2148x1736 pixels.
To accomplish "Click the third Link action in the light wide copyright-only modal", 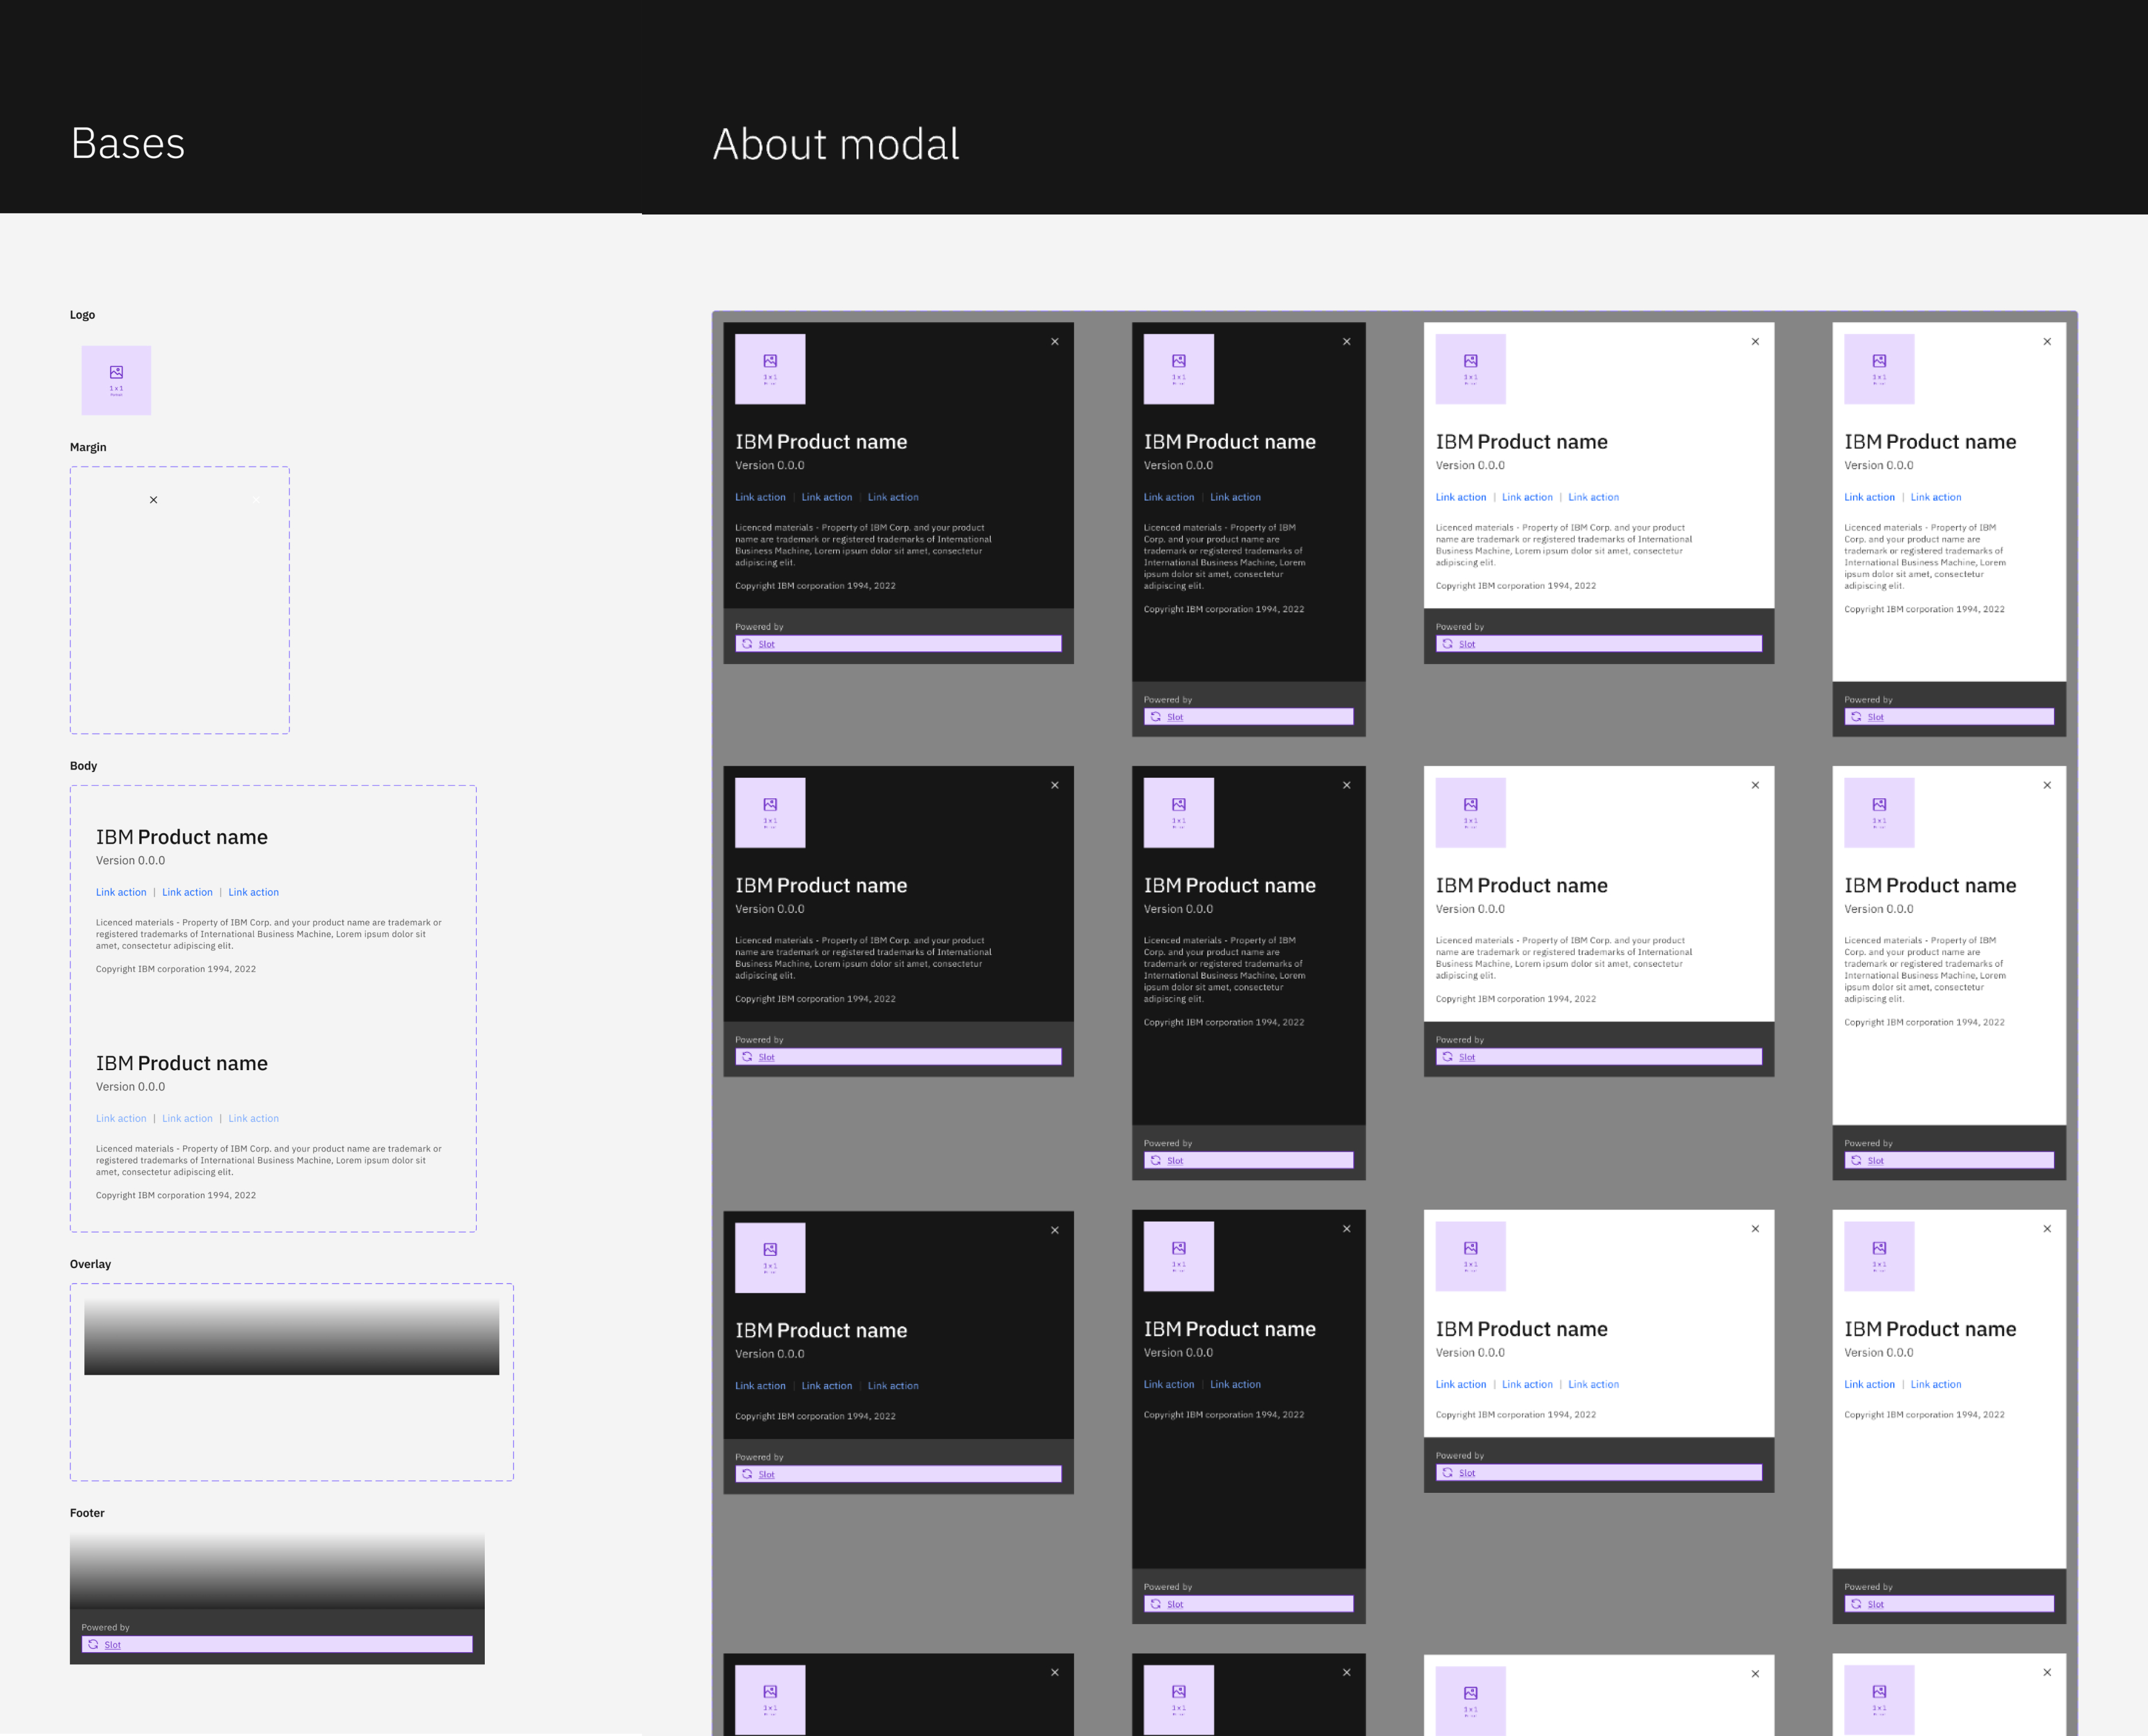I will (1594, 1384).
